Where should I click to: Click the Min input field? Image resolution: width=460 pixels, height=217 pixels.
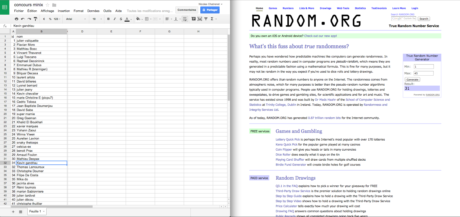[x=423, y=66]
